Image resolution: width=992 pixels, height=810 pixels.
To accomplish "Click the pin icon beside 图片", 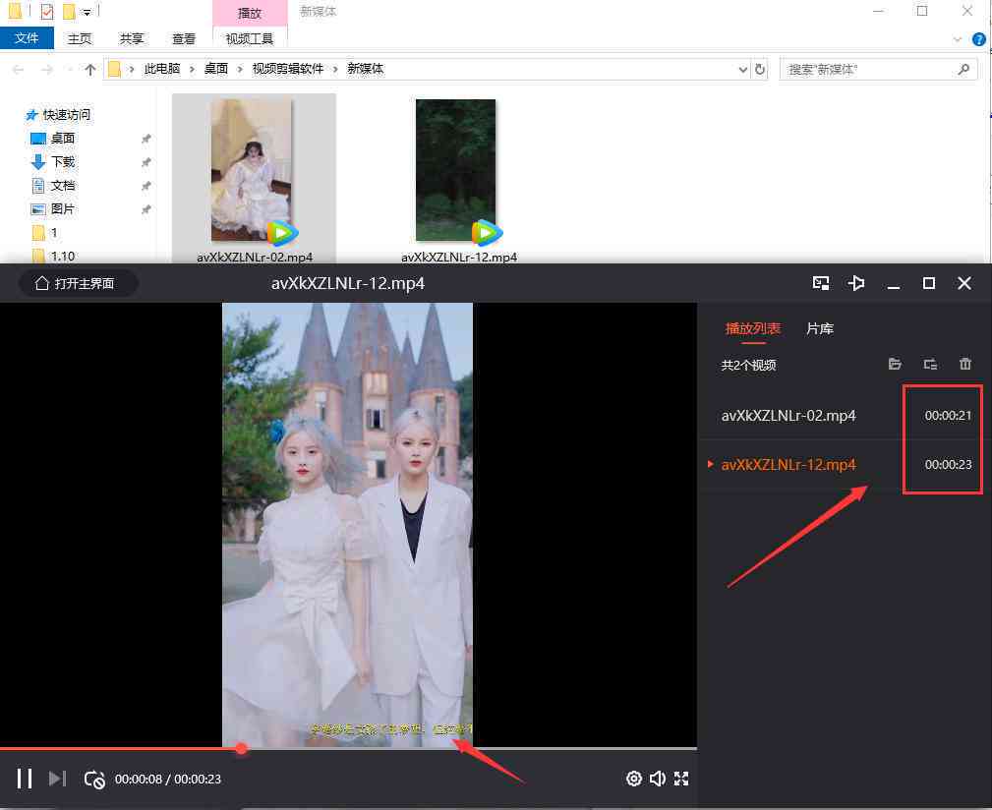I will point(146,209).
